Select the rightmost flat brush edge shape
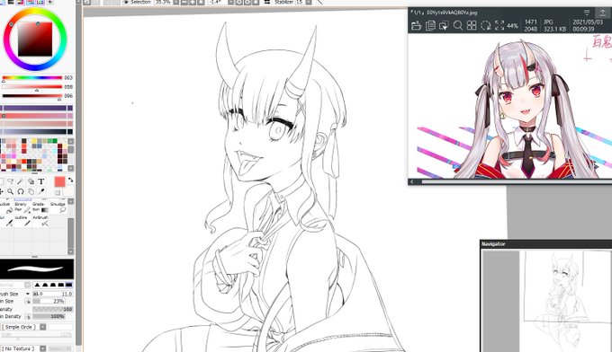The height and width of the screenshot is (352, 612). click(68, 285)
